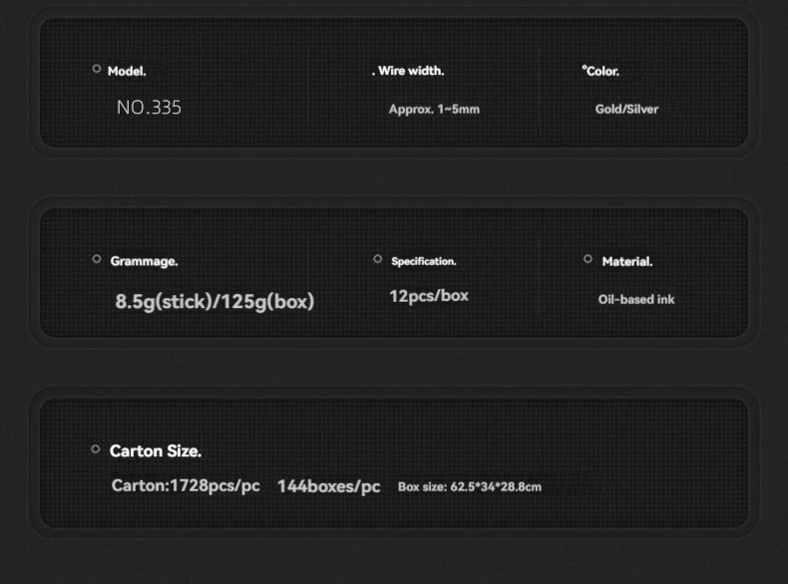The image size is (788, 584).
Task: Click the bullet circle beside Model
Action: pyautogui.click(x=97, y=69)
